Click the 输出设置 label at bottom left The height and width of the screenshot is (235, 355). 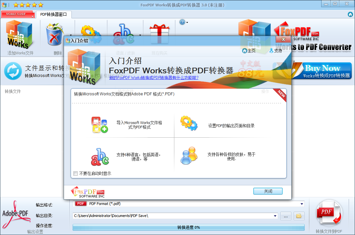click(35, 232)
